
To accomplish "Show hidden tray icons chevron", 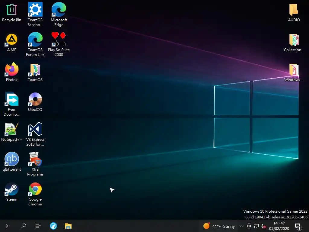I will (x=241, y=226).
